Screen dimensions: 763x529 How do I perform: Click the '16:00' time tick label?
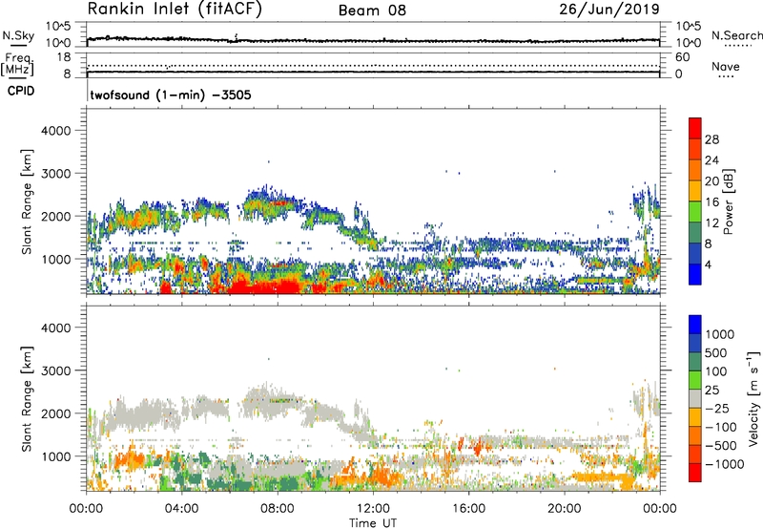pyautogui.click(x=468, y=509)
